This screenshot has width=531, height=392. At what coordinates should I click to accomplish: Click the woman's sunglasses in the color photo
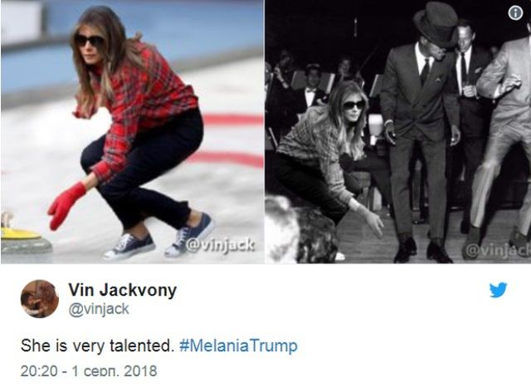coord(90,40)
